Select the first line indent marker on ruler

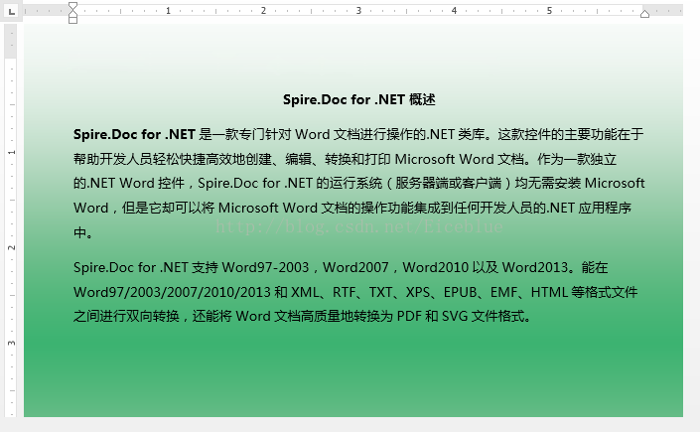click(72, 6)
